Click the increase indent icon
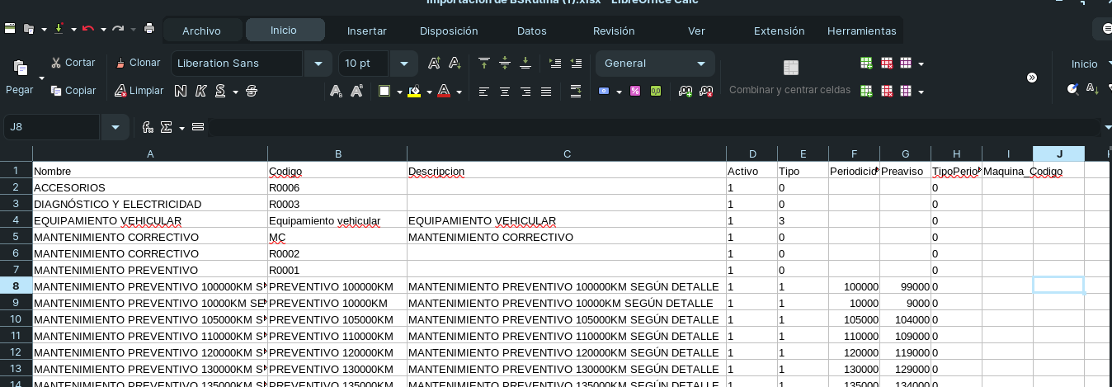 click(x=555, y=64)
